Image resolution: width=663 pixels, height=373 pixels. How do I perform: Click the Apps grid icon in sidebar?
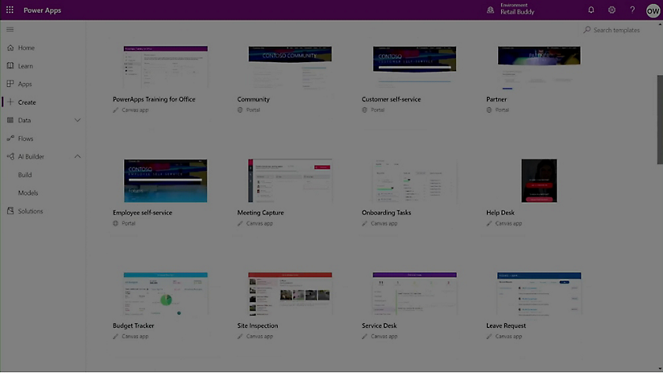(10, 84)
